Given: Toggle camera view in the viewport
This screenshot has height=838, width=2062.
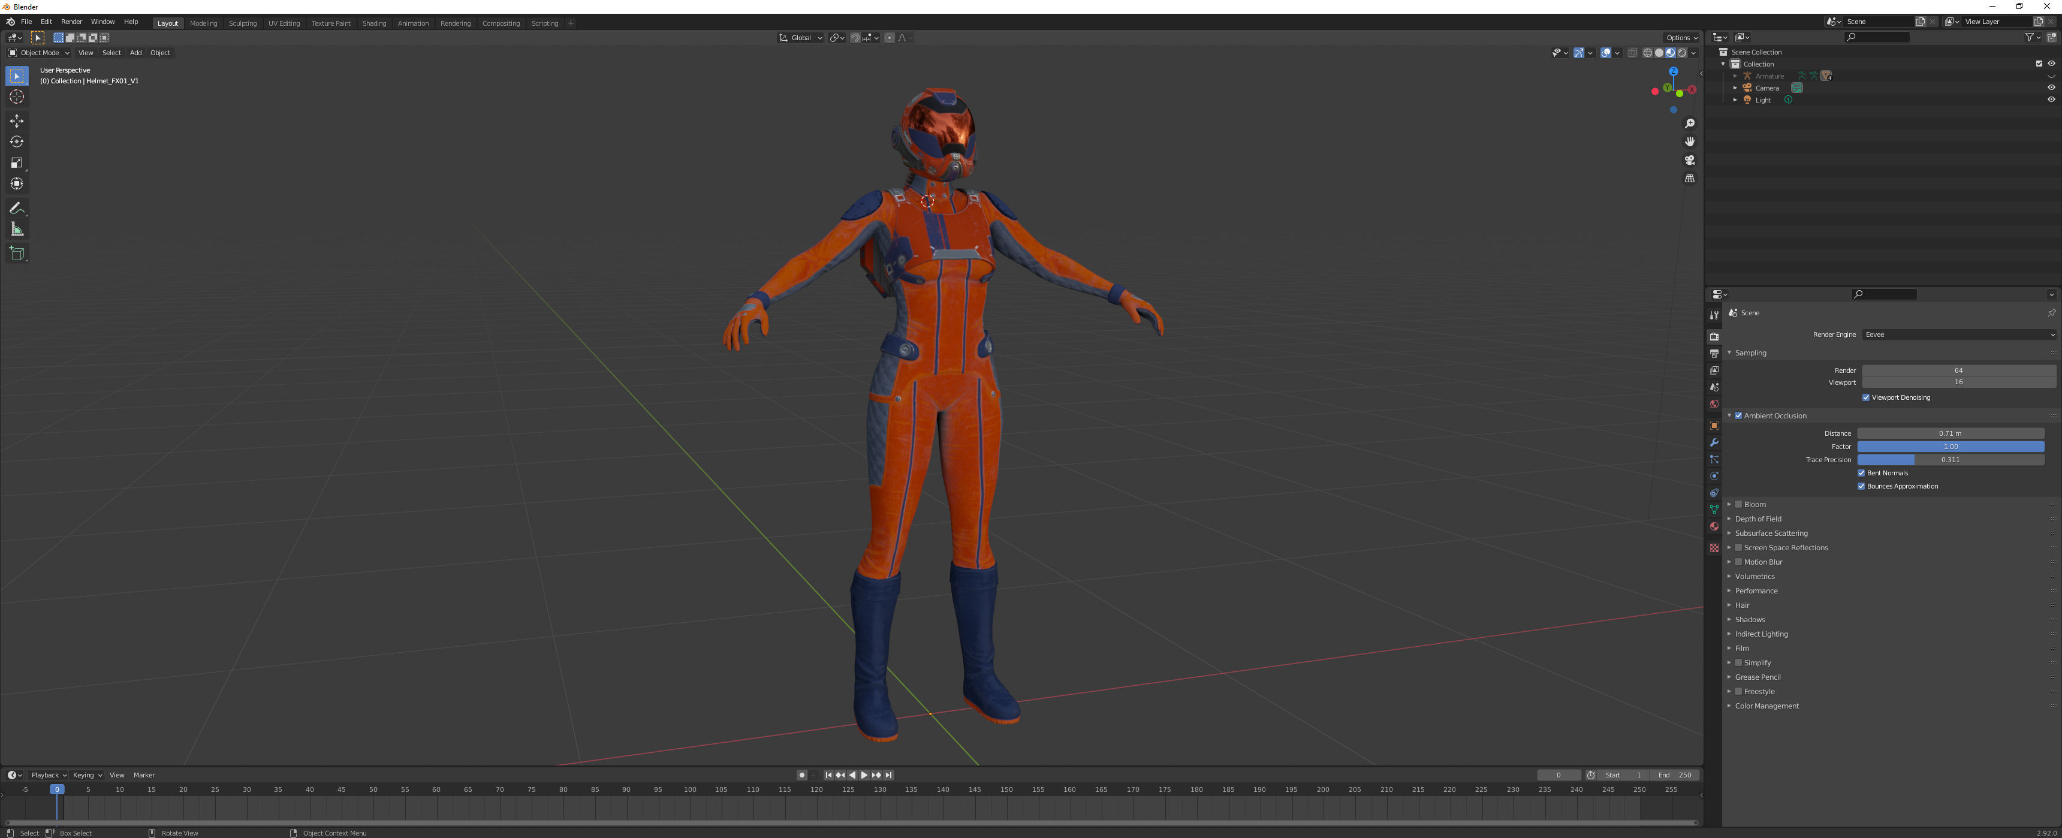Looking at the screenshot, I should click(x=1690, y=160).
